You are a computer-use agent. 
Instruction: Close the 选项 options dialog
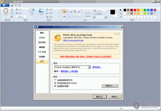[x=122, y=27]
